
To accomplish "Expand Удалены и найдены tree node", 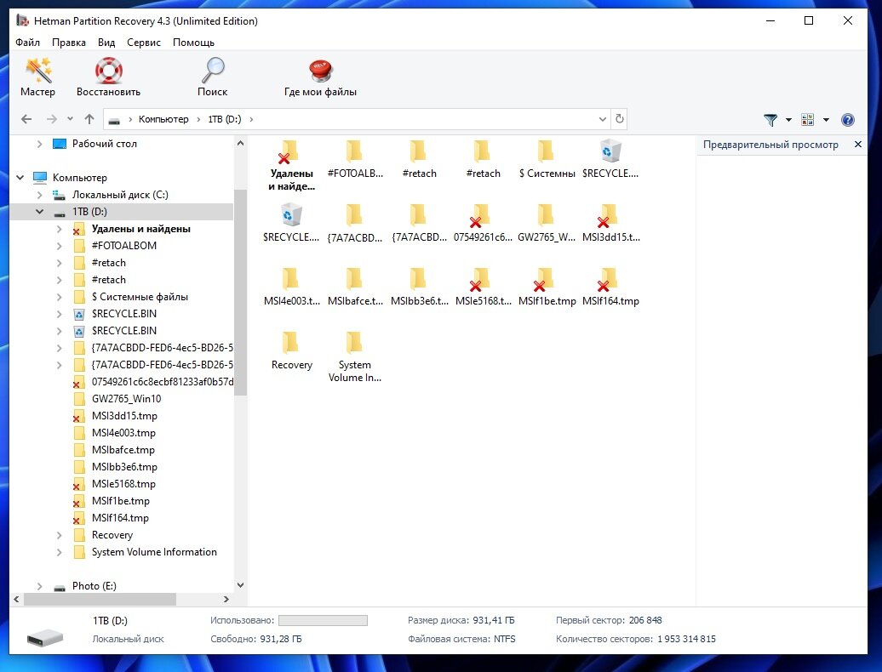I will 59,229.
